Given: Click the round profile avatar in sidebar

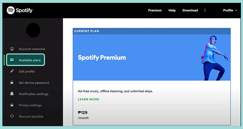Looking at the screenshot, I should coord(33,30).
